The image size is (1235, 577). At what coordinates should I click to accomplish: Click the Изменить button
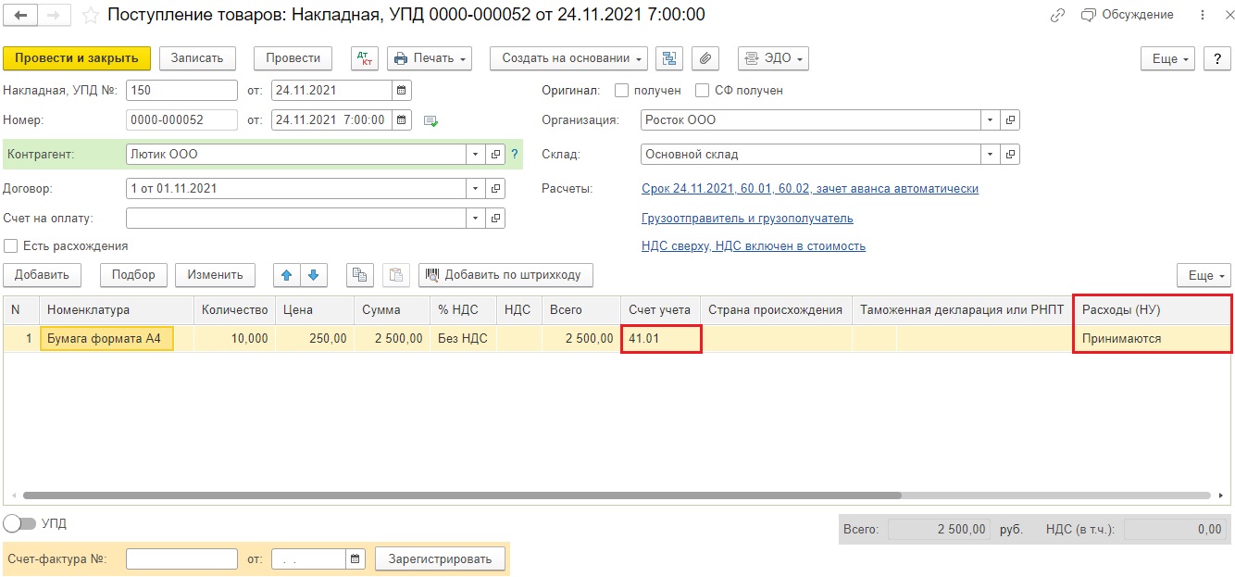click(215, 275)
